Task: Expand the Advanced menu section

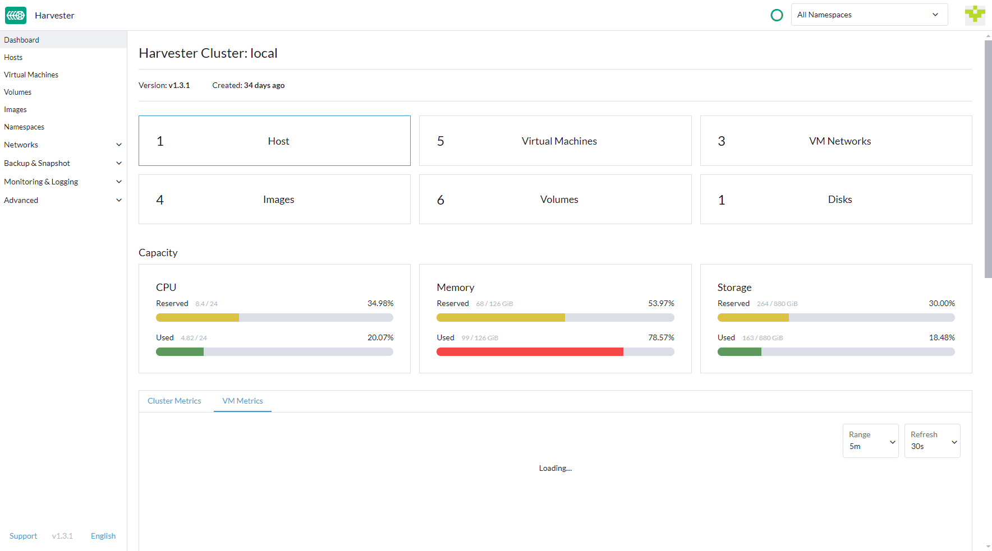Action: pos(63,200)
